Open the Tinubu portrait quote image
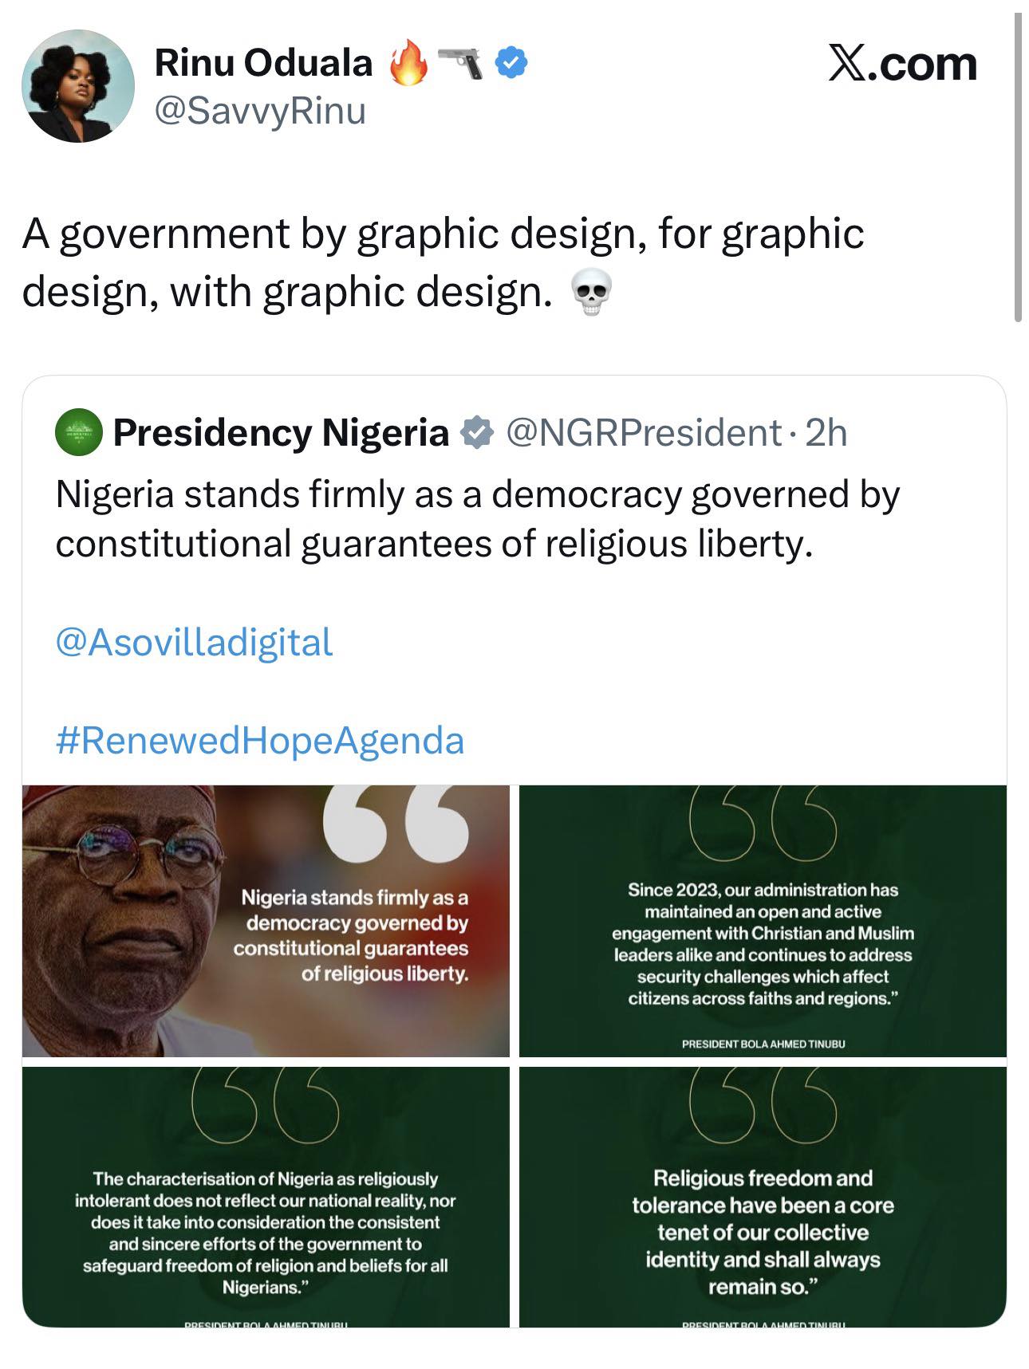The image size is (1029, 1369). 267,919
